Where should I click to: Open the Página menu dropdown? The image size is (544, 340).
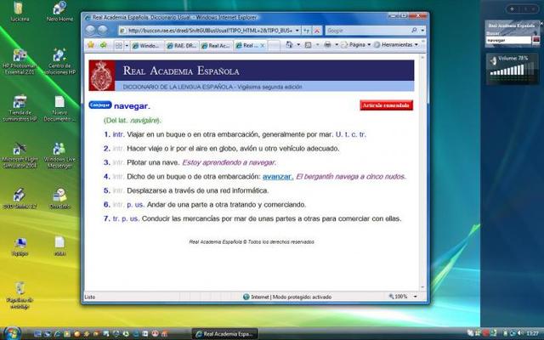[x=355, y=45]
